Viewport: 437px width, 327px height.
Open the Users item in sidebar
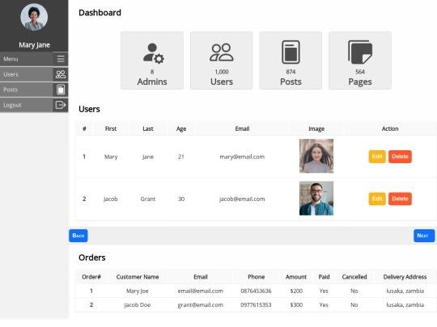pos(34,74)
